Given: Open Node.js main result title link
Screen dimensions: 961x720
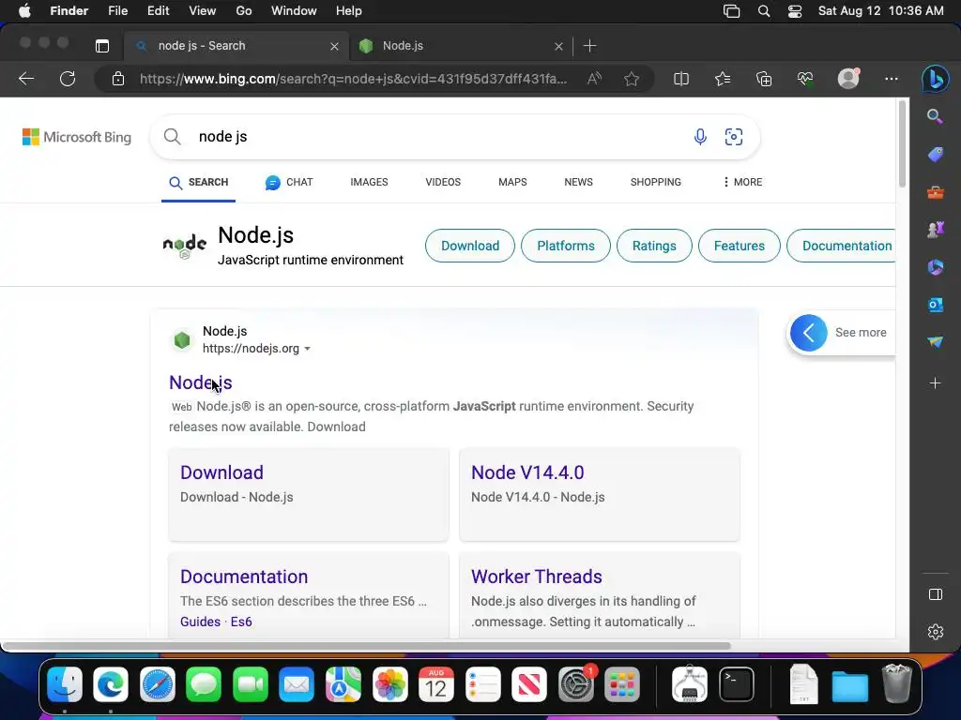Looking at the screenshot, I should 201,382.
